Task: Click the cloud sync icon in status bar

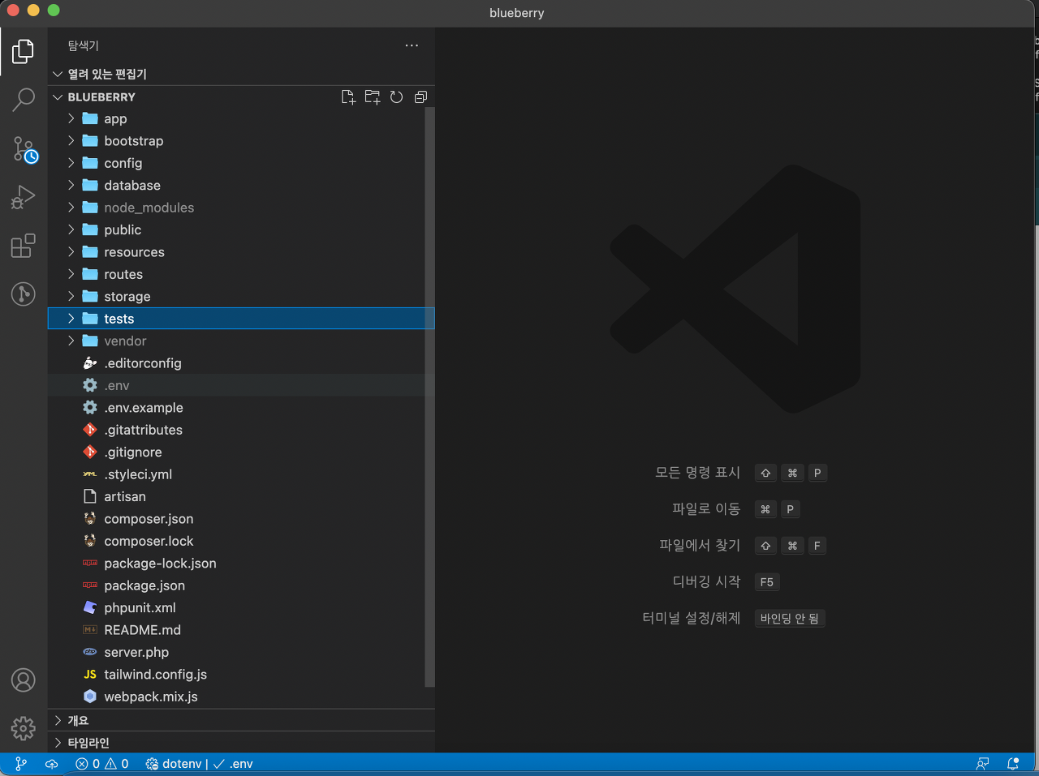Action: pyautogui.click(x=51, y=764)
